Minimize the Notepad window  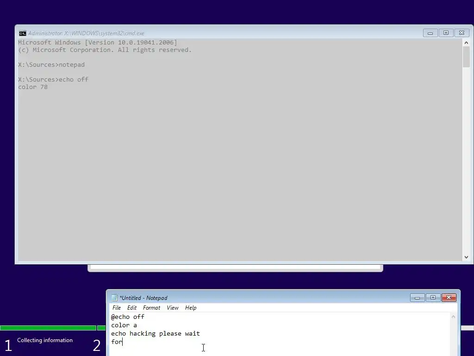pos(418,298)
